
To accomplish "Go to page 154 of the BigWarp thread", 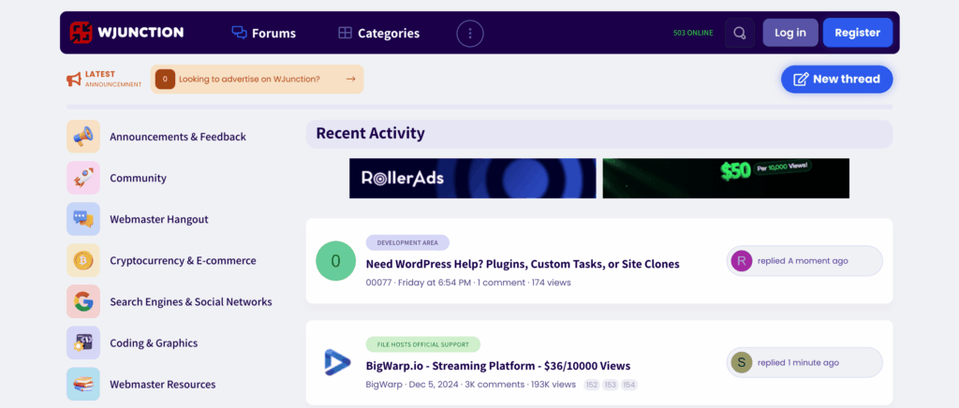I will (x=629, y=385).
